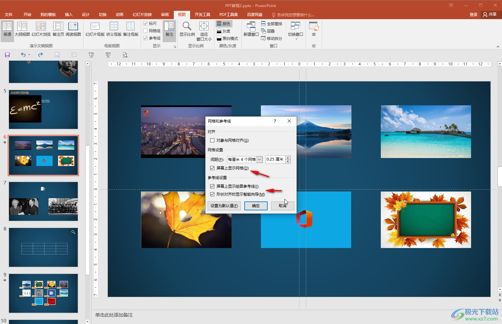Screen dimensions: 502x324
Task: Collapse the ribbon with the chevron
Action: tap(498, 47)
